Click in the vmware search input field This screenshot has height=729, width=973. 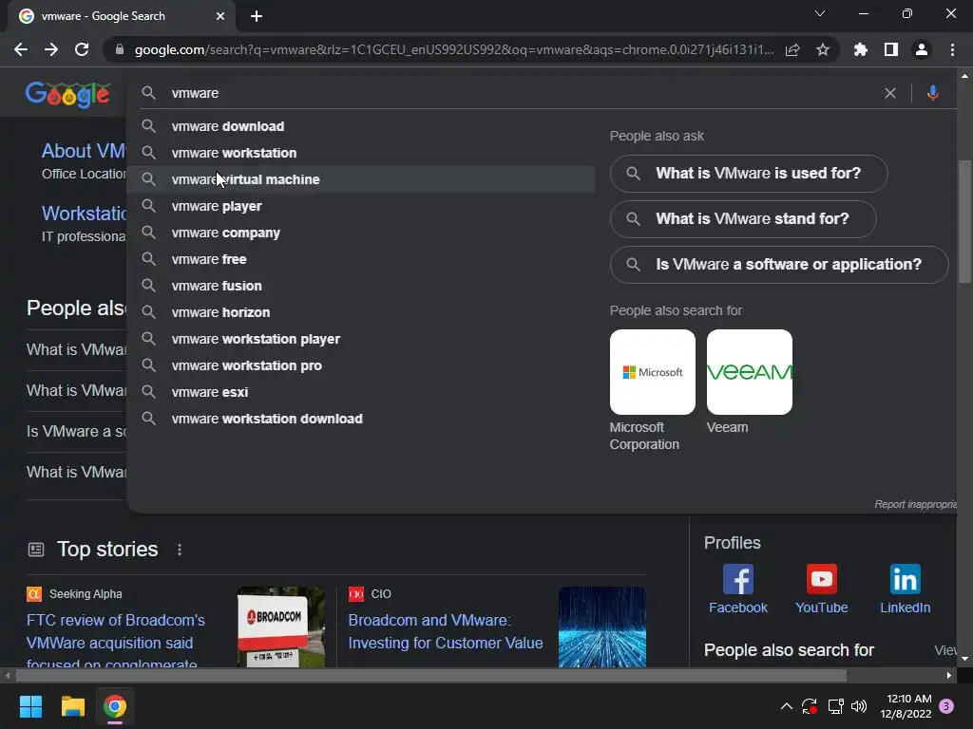pyautogui.click(x=522, y=93)
